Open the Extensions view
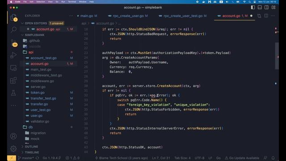This screenshot has width=286, height=161. [x=13, y=80]
